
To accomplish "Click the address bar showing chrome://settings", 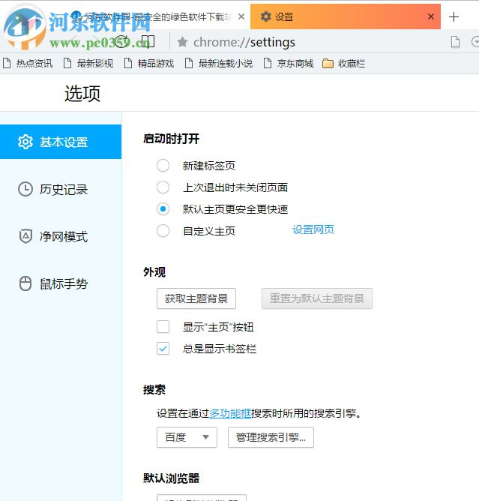I will [244, 42].
